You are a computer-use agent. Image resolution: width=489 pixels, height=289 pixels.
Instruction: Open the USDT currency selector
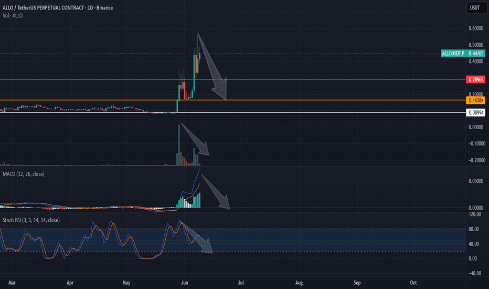tap(476, 8)
